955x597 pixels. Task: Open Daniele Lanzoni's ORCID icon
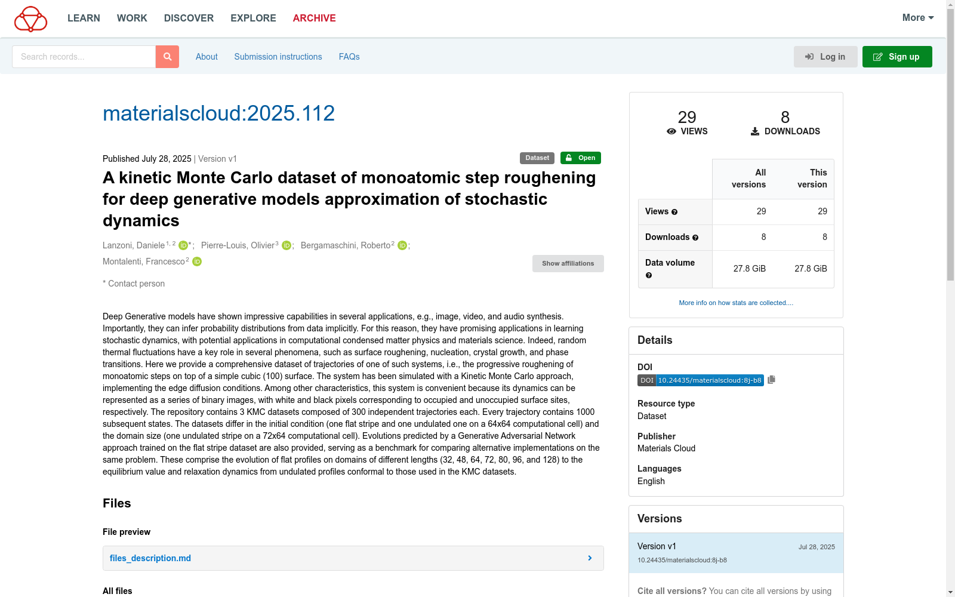click(x=183, y=245)
